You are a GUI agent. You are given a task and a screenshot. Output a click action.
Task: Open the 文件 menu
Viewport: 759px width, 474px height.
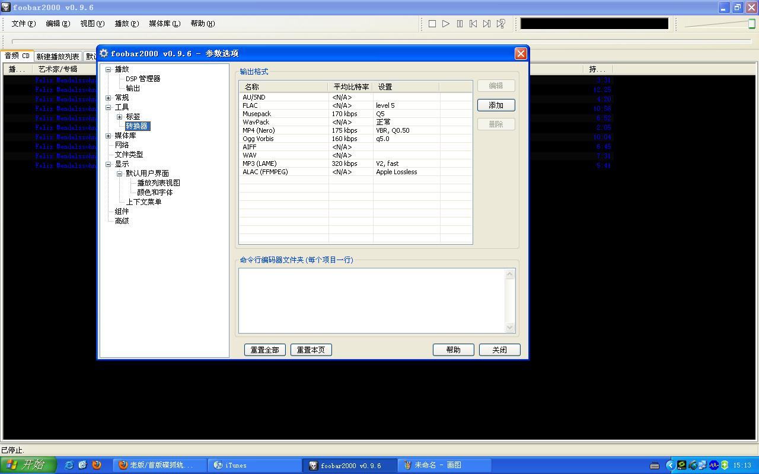click(x=24, y=24)
